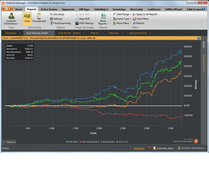Open Site Setup options
Screen dimensions: 209x177
(57, 14)
